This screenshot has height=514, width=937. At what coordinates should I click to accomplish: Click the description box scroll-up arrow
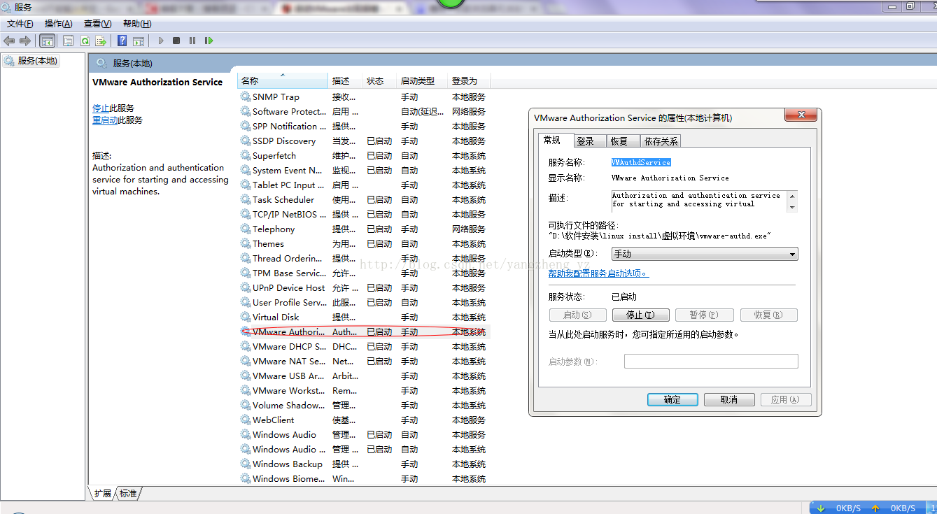coord(792,196)
